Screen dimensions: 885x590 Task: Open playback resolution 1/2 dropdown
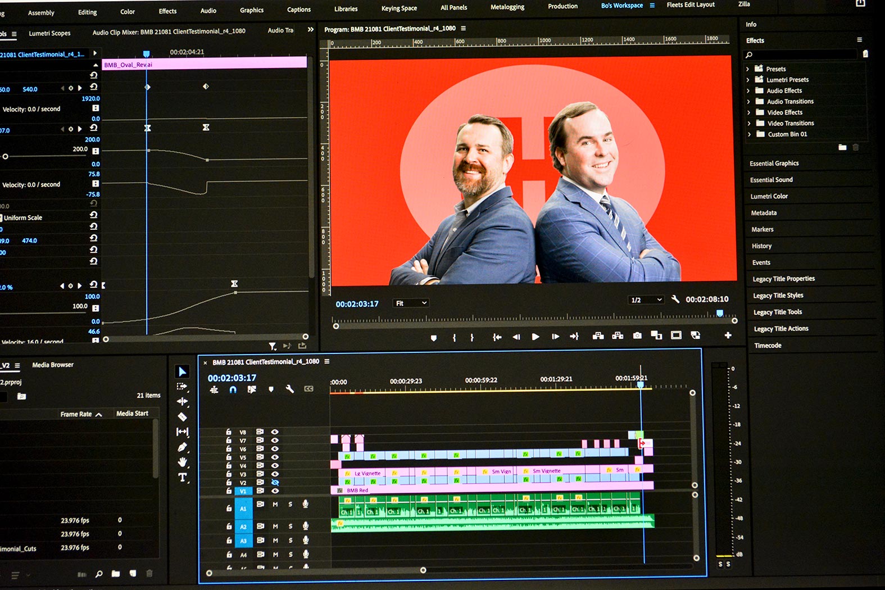coord(646,300)
